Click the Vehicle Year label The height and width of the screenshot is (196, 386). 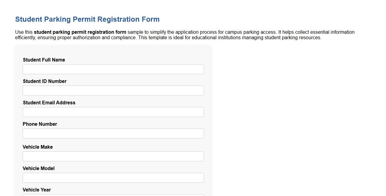pyautogui.click(x=37, y=190)
